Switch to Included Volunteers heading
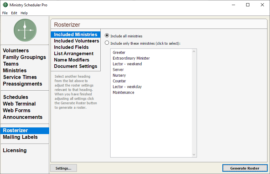This screenshot has width=270, height=174. [77, 41]
